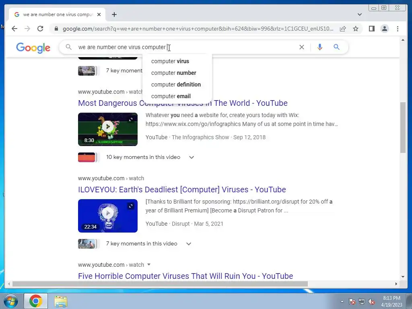Start a voice search with the microphone
The width and height of the screenshot is (412, 309).
320,47
